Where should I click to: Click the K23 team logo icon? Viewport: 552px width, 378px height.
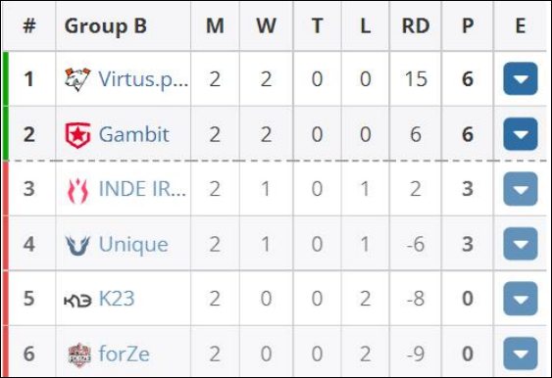coord(77,300)
